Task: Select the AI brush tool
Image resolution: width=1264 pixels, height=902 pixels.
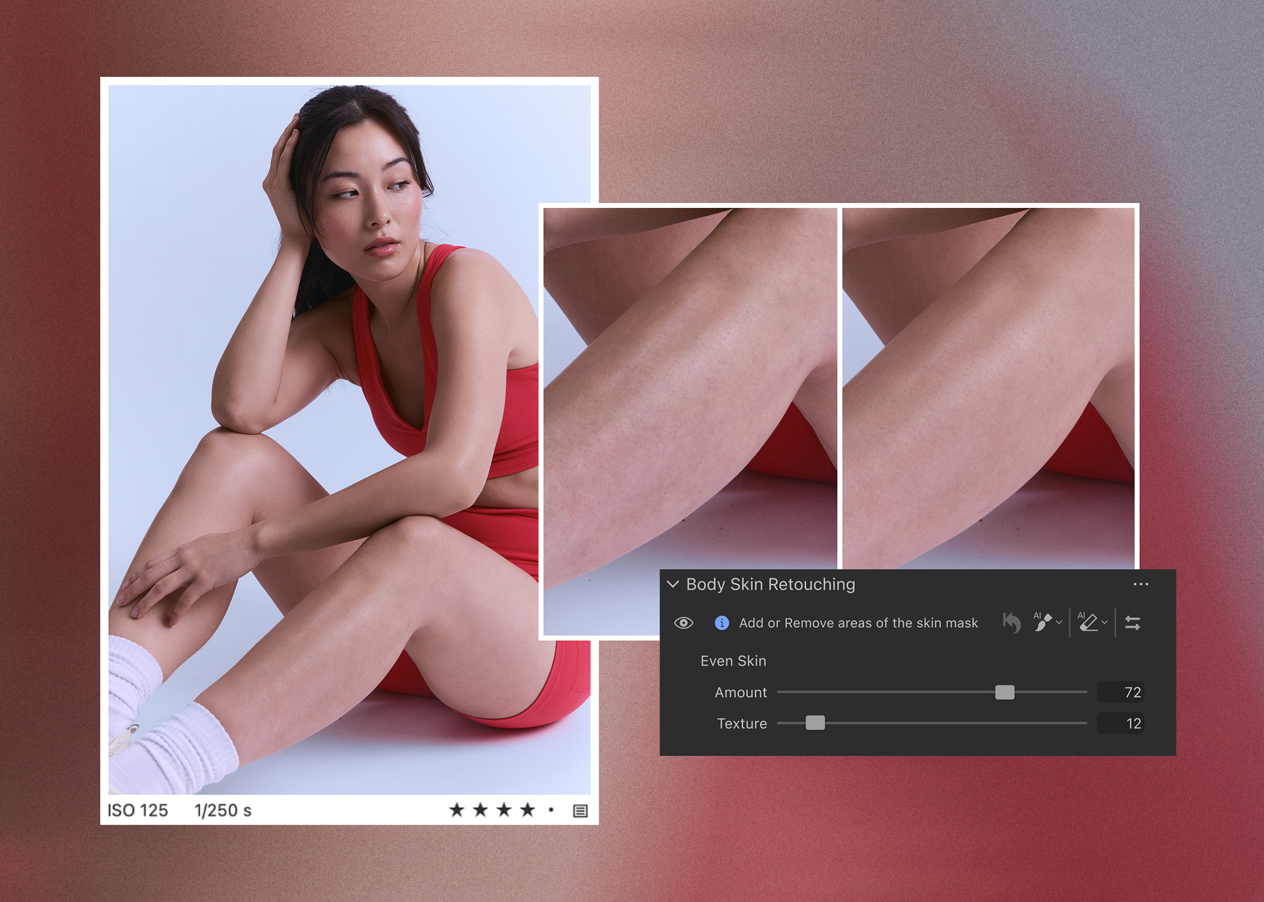Action: point(1042,622)
